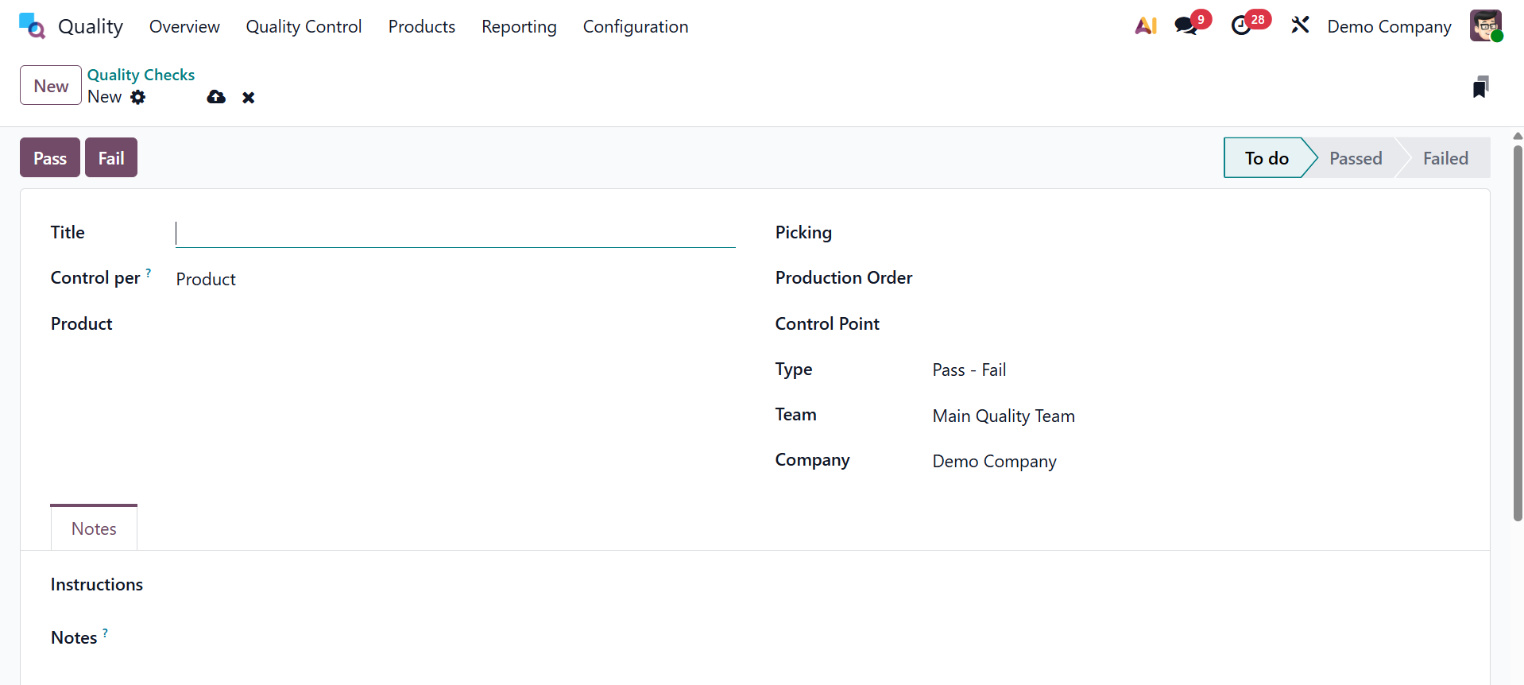1524x685 pixels.
Task: Discard changes with the X icon
Action: [249, 98]
